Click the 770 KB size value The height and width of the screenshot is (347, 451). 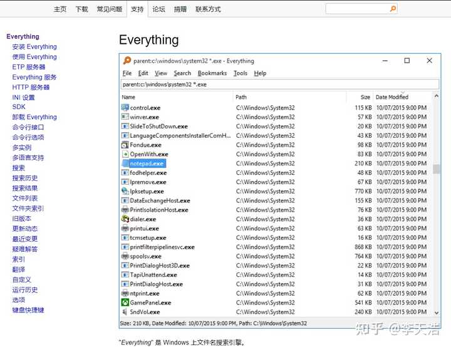363,191
